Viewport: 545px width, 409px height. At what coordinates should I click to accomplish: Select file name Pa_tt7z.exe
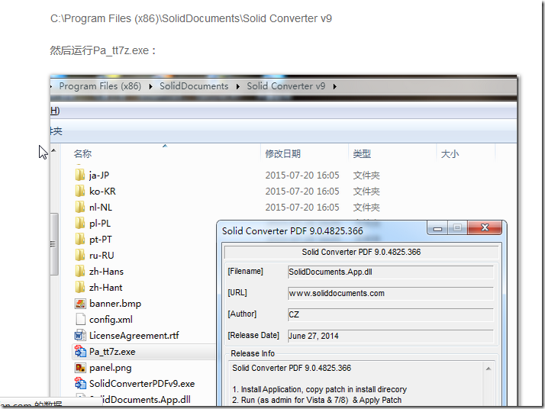pyautogui.click(x=112, y=352)
